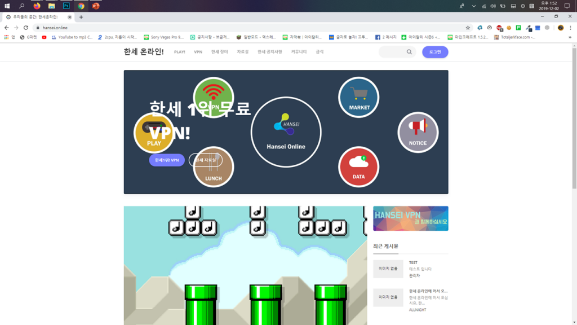577x325 pixels.
Task: Open the YouTube to mp3 bookmark
Action: (72, 37)
